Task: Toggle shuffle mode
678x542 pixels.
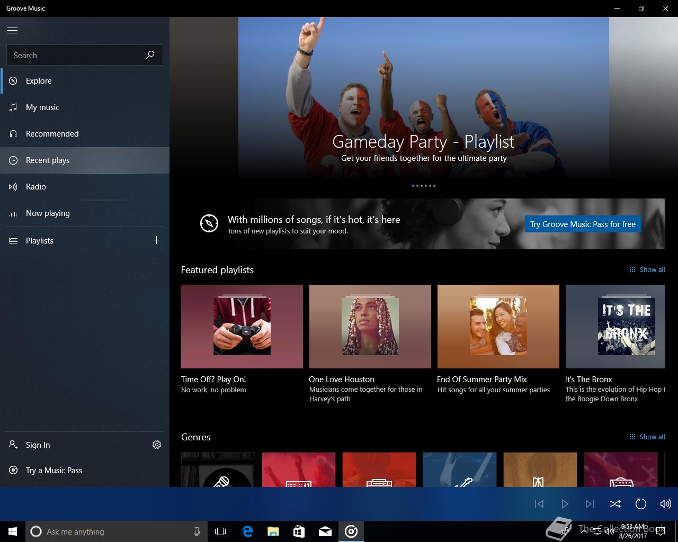Action: 615,504
